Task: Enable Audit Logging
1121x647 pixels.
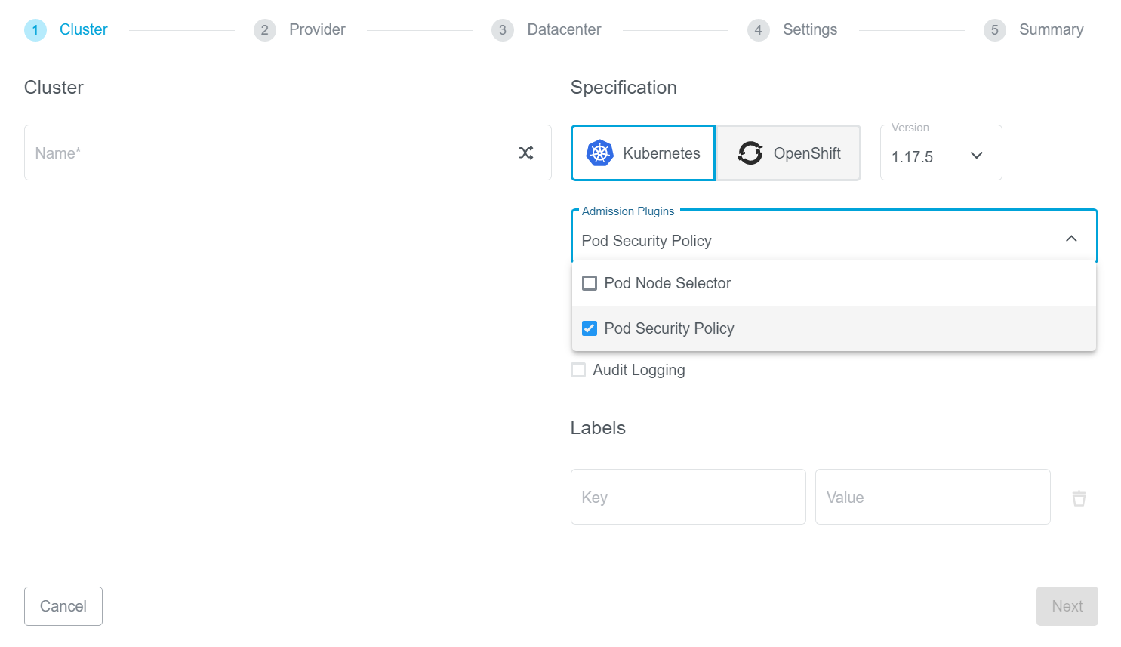Action: click(x=578, y=370)
